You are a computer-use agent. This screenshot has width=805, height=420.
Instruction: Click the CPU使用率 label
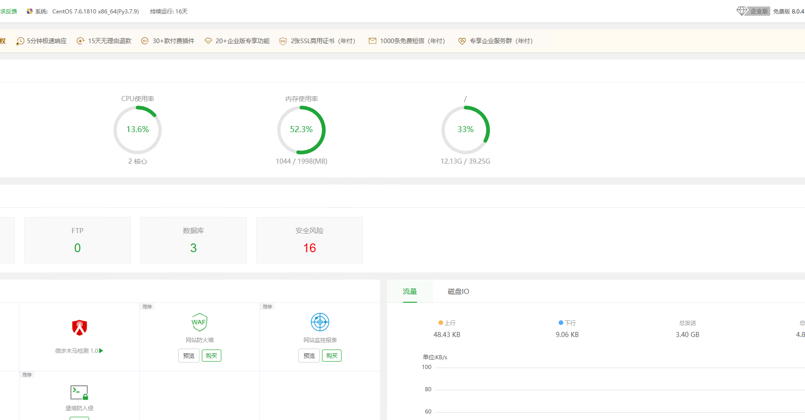pyautogui.click(x=138, y=99)
